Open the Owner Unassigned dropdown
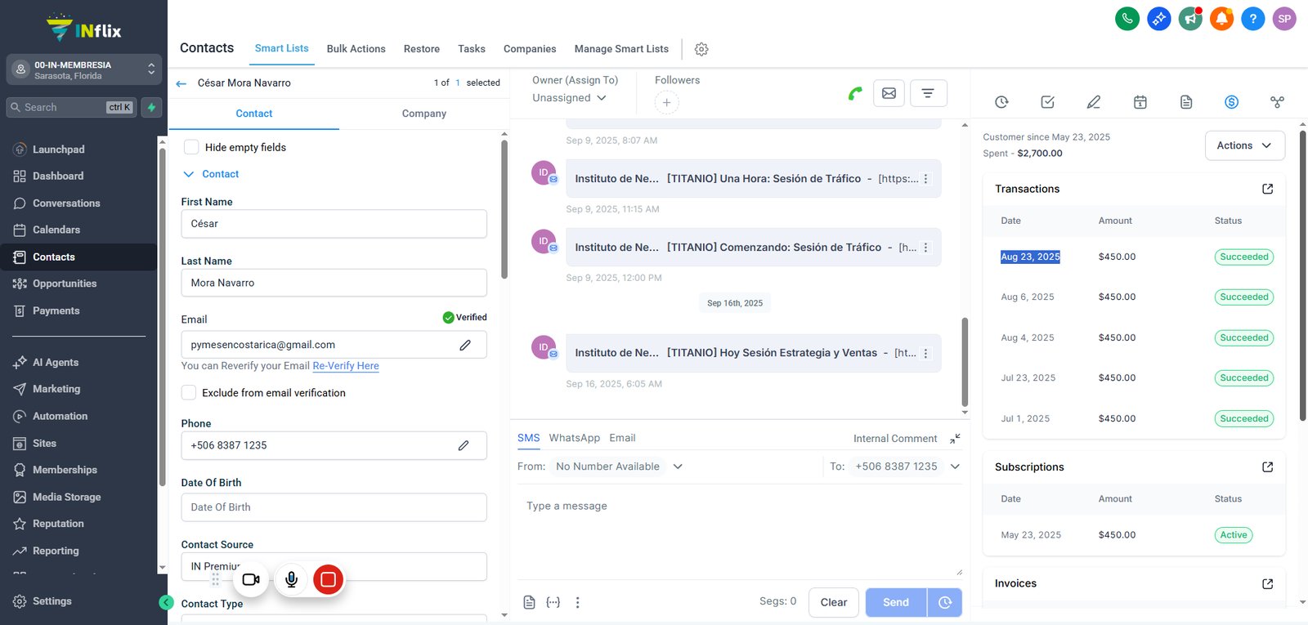Viewport: 1308px width, 625px height. [x=570, y=97]
